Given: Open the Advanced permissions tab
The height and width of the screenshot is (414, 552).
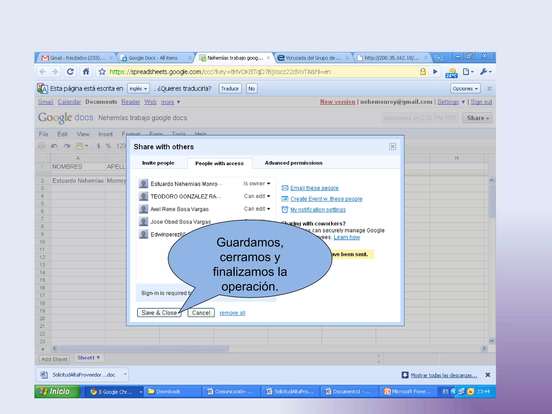Looking at the screenshot, I should (x=294, y=163).
